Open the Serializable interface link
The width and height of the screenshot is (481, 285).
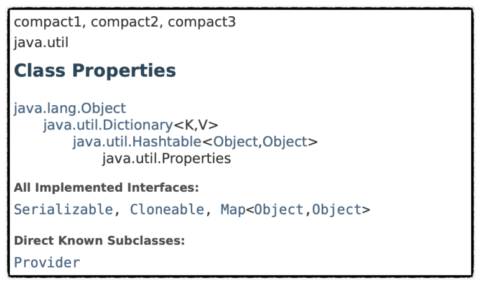pos(63,210)
